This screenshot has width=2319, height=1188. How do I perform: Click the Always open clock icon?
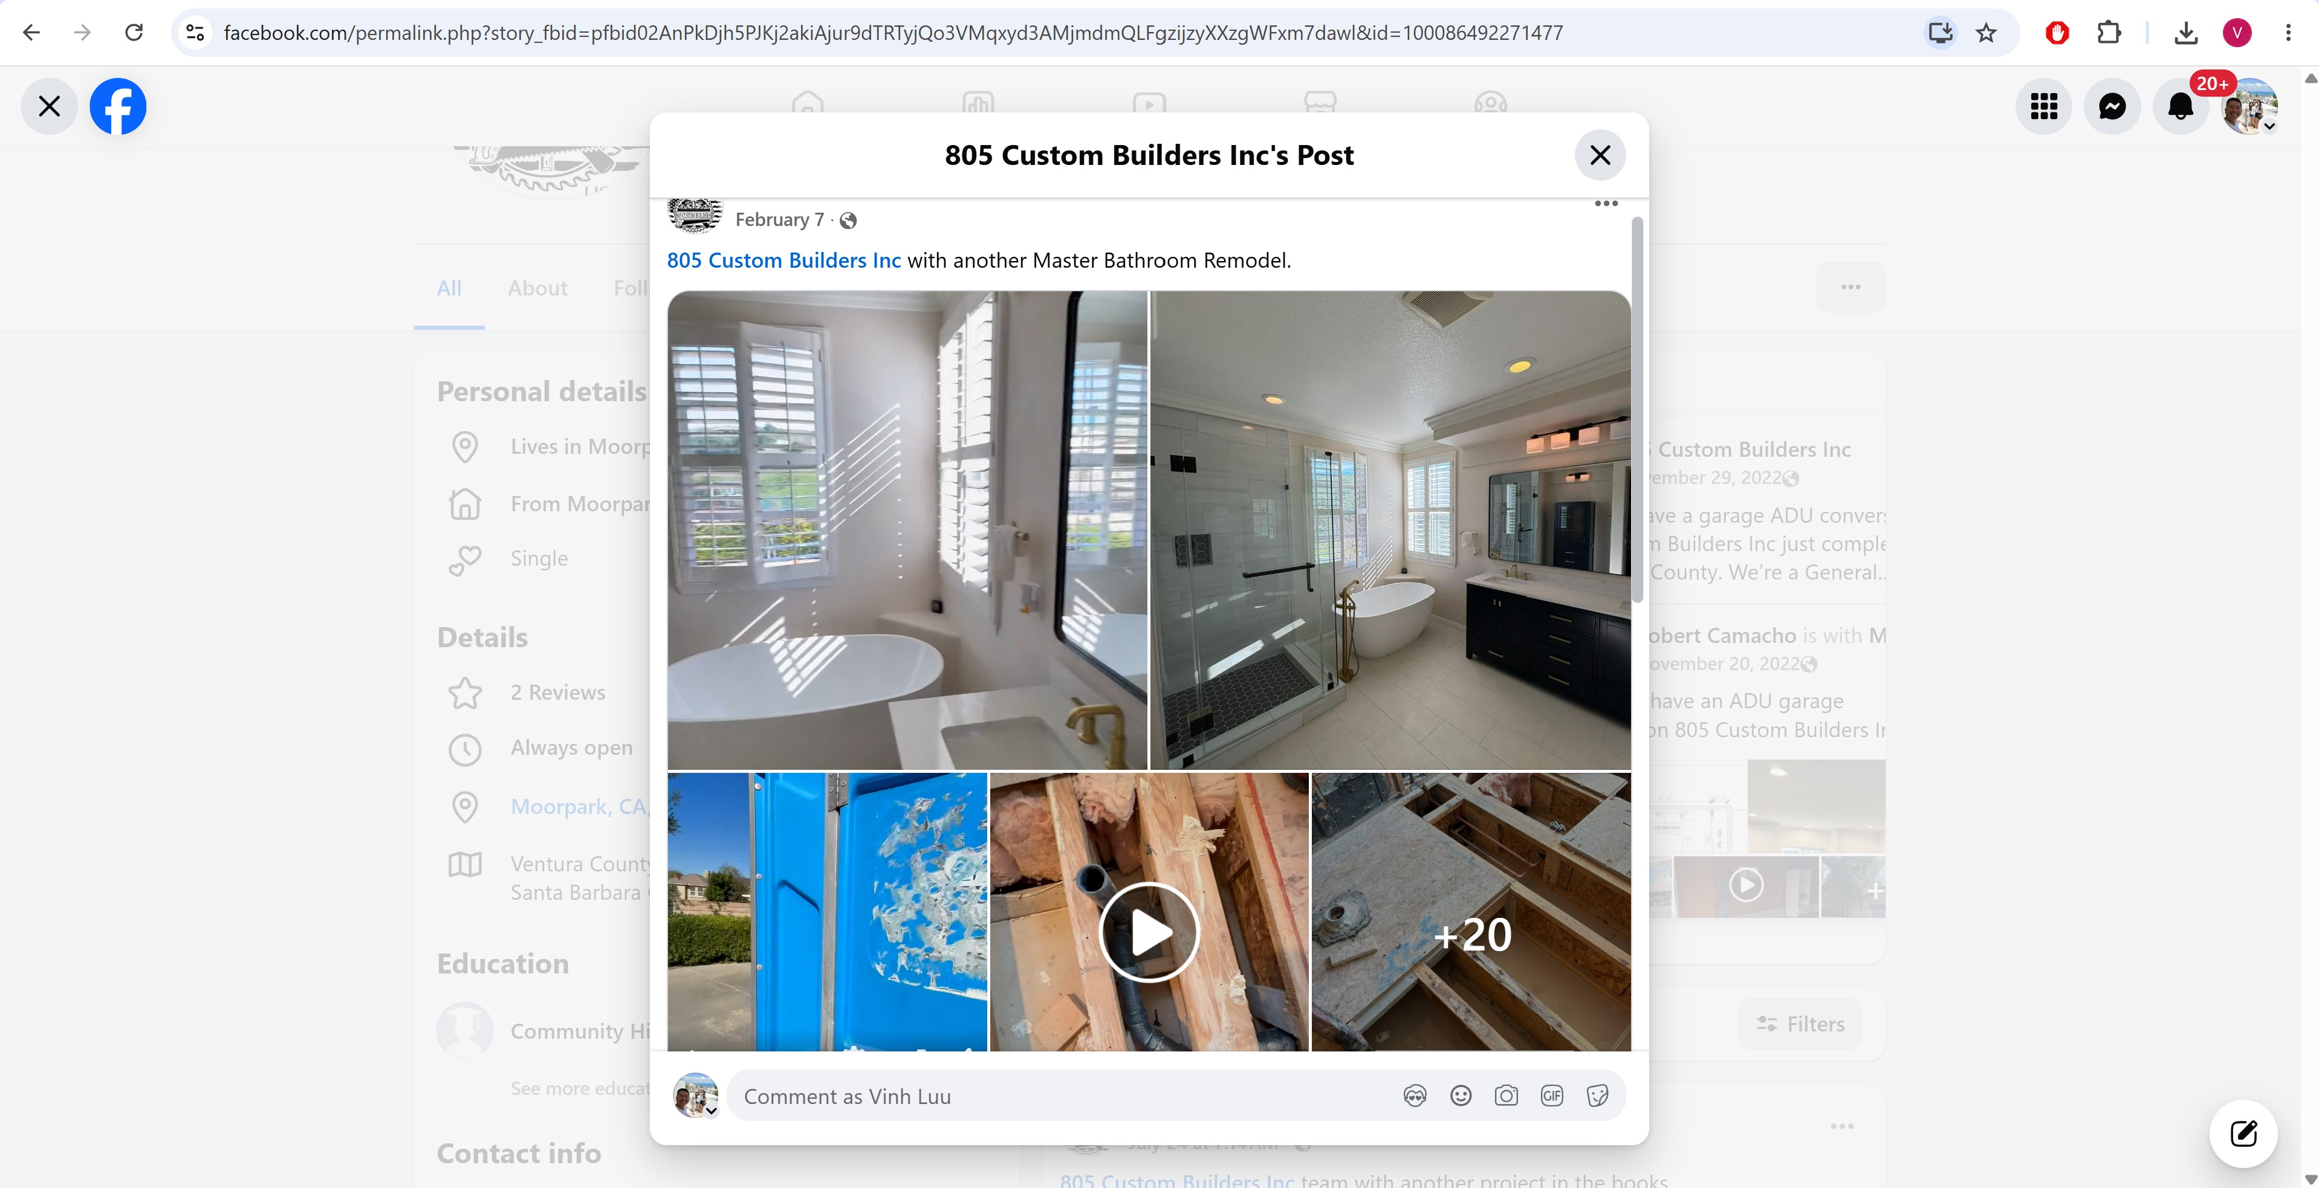(x=464, y=749)
